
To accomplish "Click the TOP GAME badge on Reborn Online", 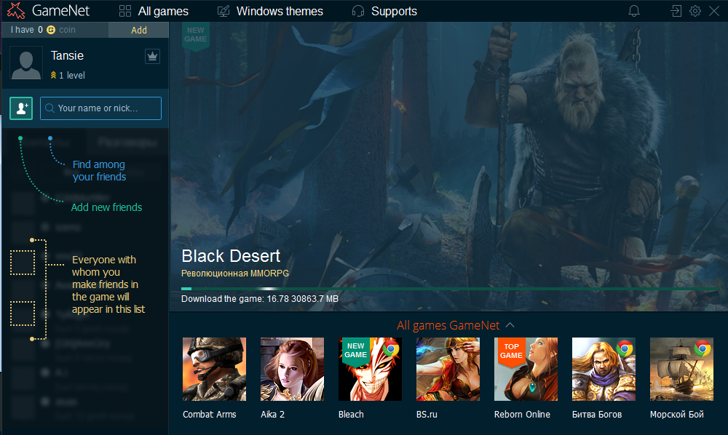I will pos(511,352).
